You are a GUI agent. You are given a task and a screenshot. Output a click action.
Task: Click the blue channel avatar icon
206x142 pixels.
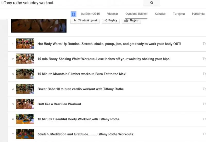pos(73,14)
